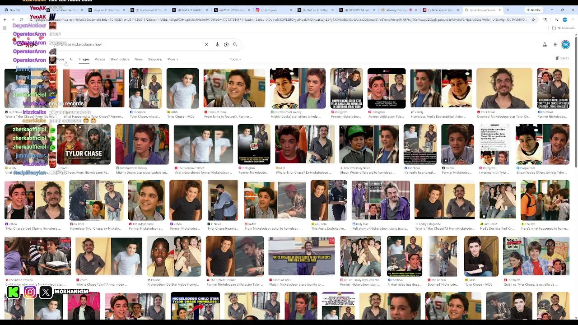Open Chrome profile avatar in toolbar
Viewport: 578px width, 325px height.
click(565, 20)
